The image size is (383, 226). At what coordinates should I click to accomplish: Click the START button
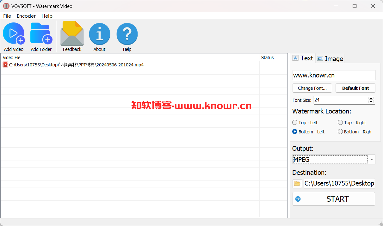tap(334, 199)
